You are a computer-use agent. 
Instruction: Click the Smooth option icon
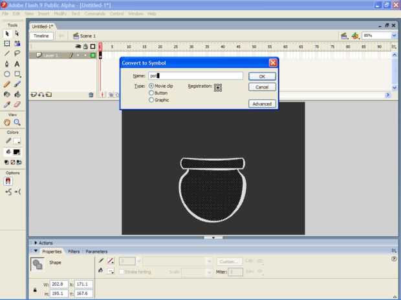8,192
